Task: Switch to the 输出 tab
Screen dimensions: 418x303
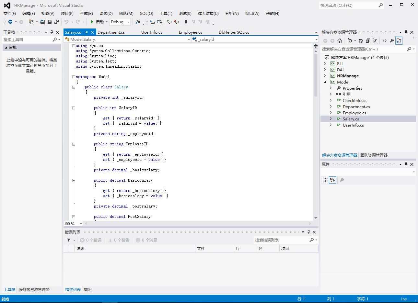Action: coord(88,290)
